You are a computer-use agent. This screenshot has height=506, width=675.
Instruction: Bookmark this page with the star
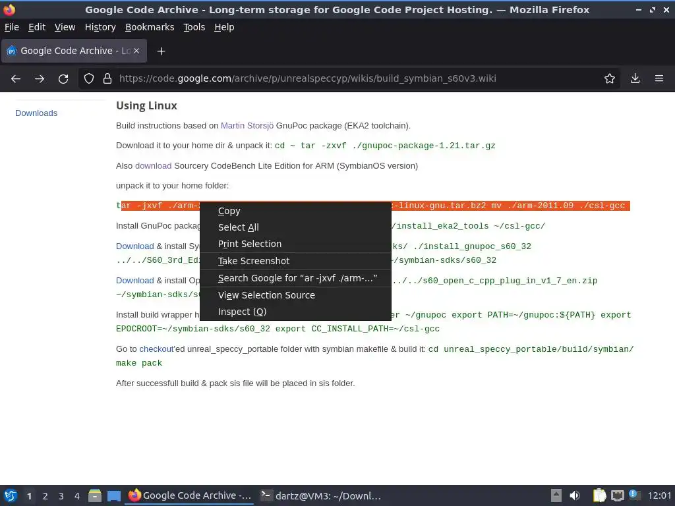(x=610, y=78)
